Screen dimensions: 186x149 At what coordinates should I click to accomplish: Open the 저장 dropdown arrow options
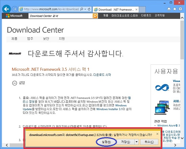[x=137, y=142]
